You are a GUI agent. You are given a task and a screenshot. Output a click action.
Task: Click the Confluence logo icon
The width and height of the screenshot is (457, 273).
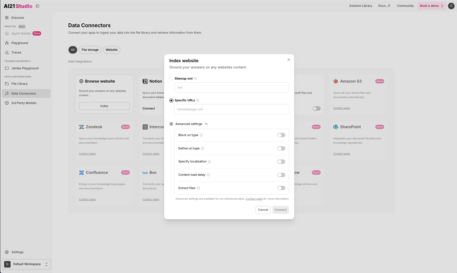coord(81,172)
